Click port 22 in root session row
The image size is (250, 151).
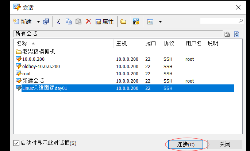(148, 74)
